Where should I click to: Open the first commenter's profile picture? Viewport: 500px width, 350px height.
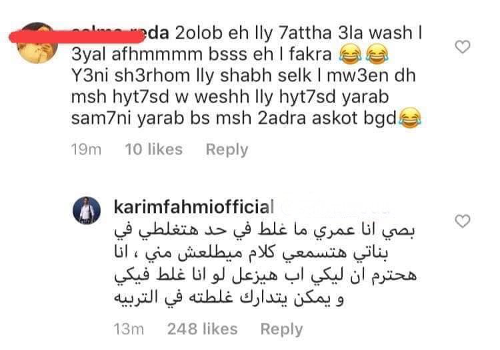[x=37, y=43]
